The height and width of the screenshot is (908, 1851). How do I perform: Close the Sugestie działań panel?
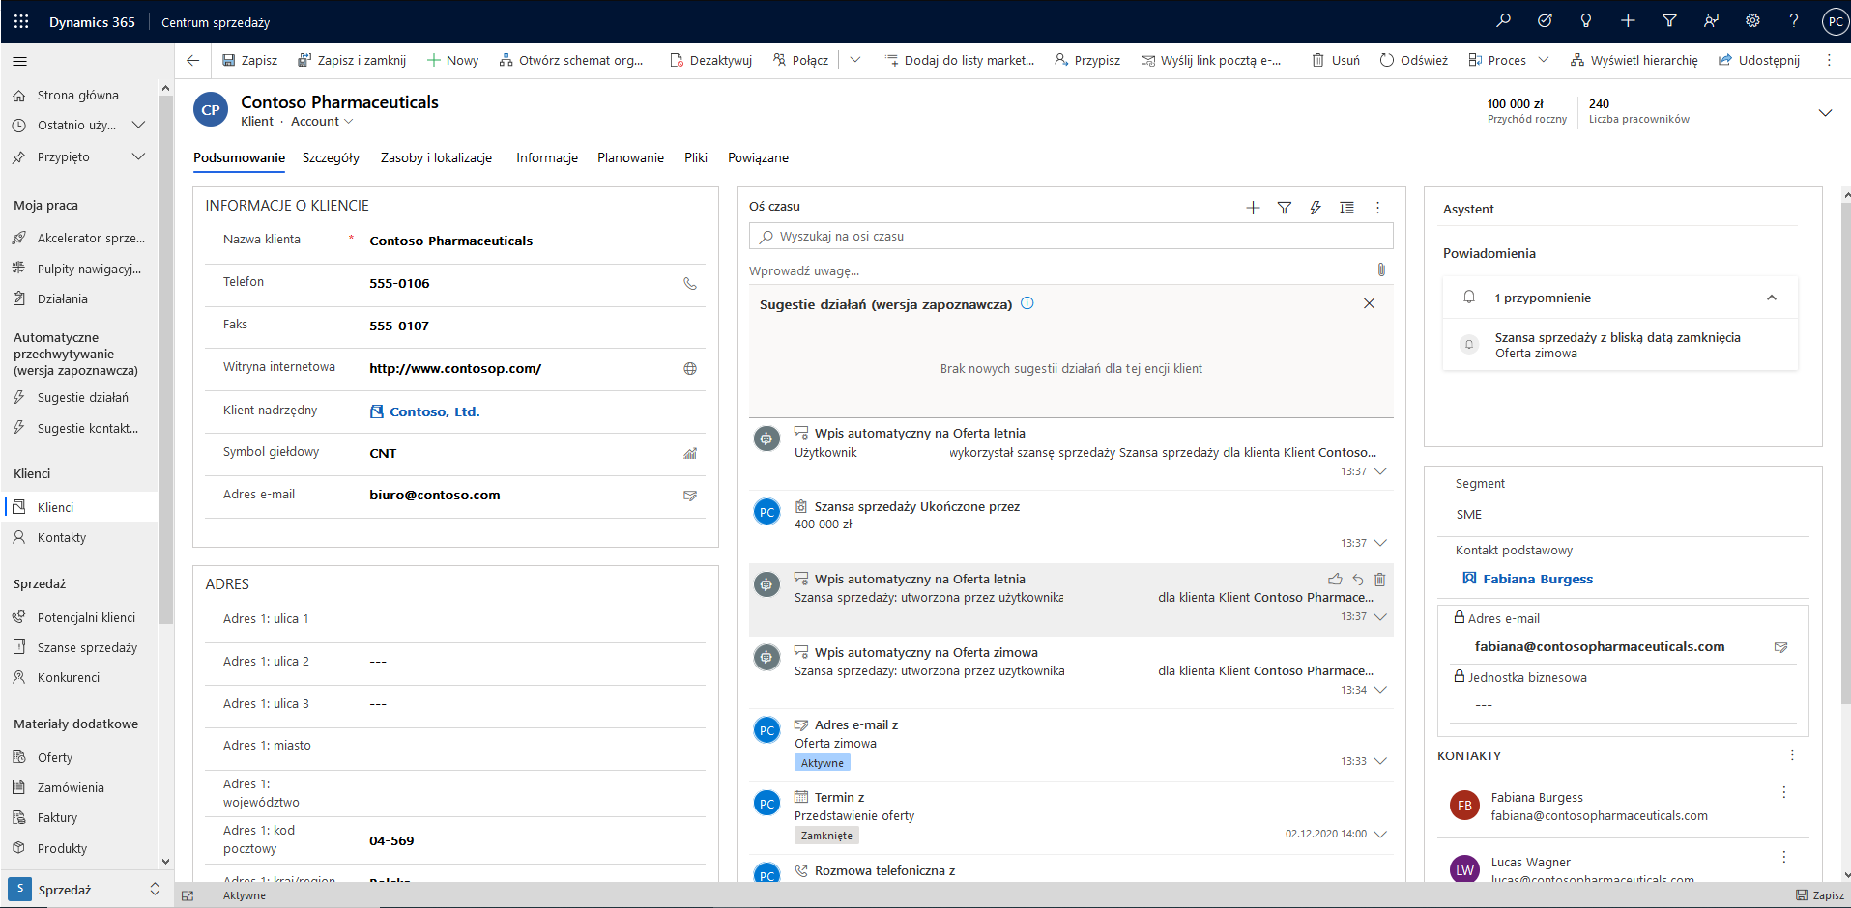pyautogui.click(x=1369, y=303)
